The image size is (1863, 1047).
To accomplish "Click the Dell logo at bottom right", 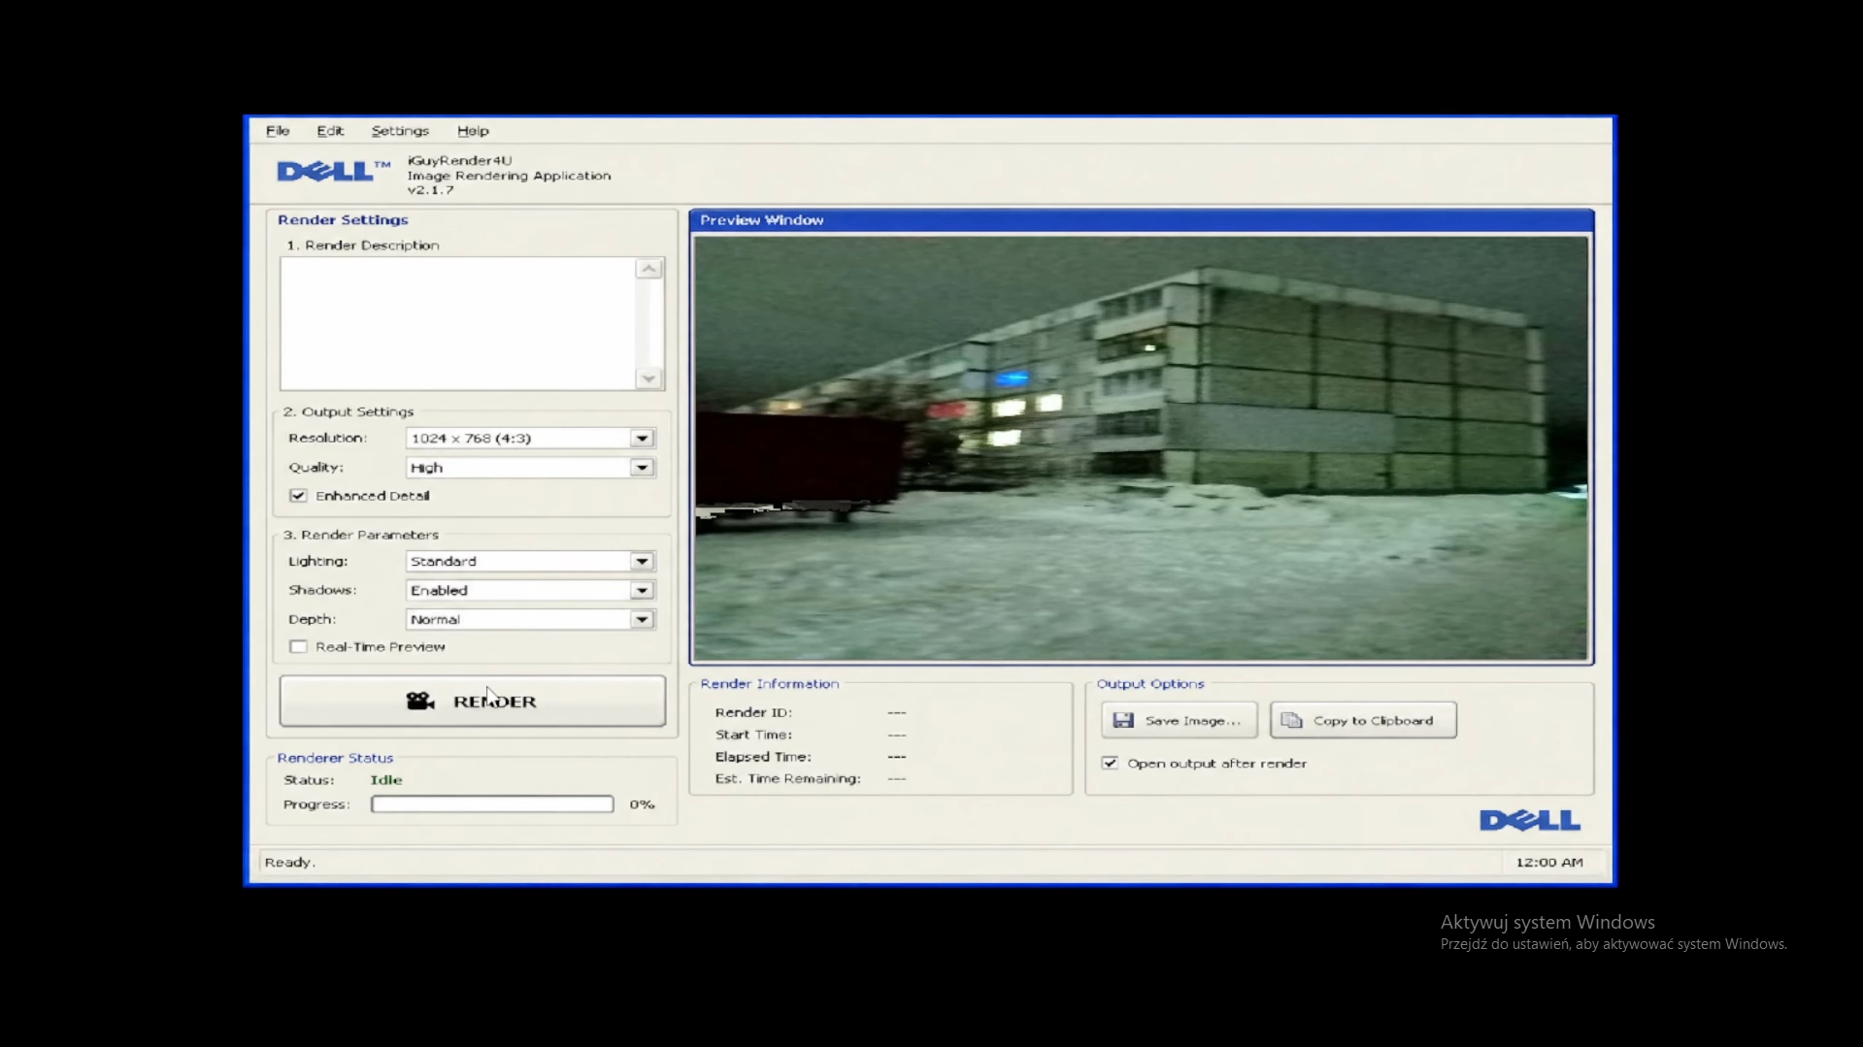I will (1530, 821).
